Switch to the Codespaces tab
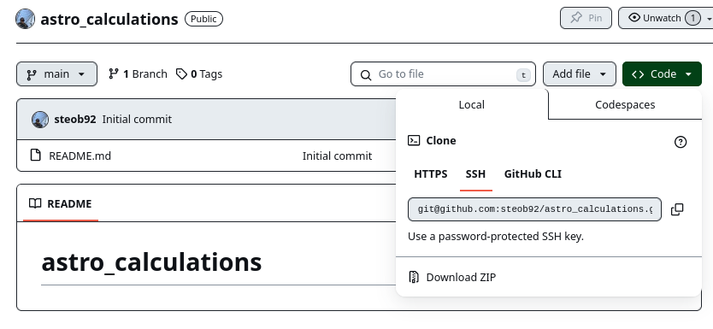Image resolution: width=713 pixels, height=329 pixels. 625,104
